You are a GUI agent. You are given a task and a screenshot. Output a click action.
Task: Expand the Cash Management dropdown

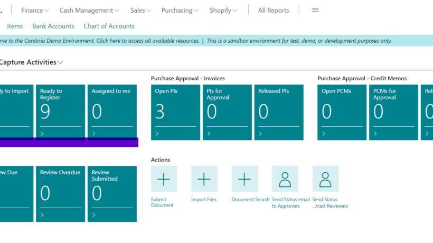[x=89, y=11]
